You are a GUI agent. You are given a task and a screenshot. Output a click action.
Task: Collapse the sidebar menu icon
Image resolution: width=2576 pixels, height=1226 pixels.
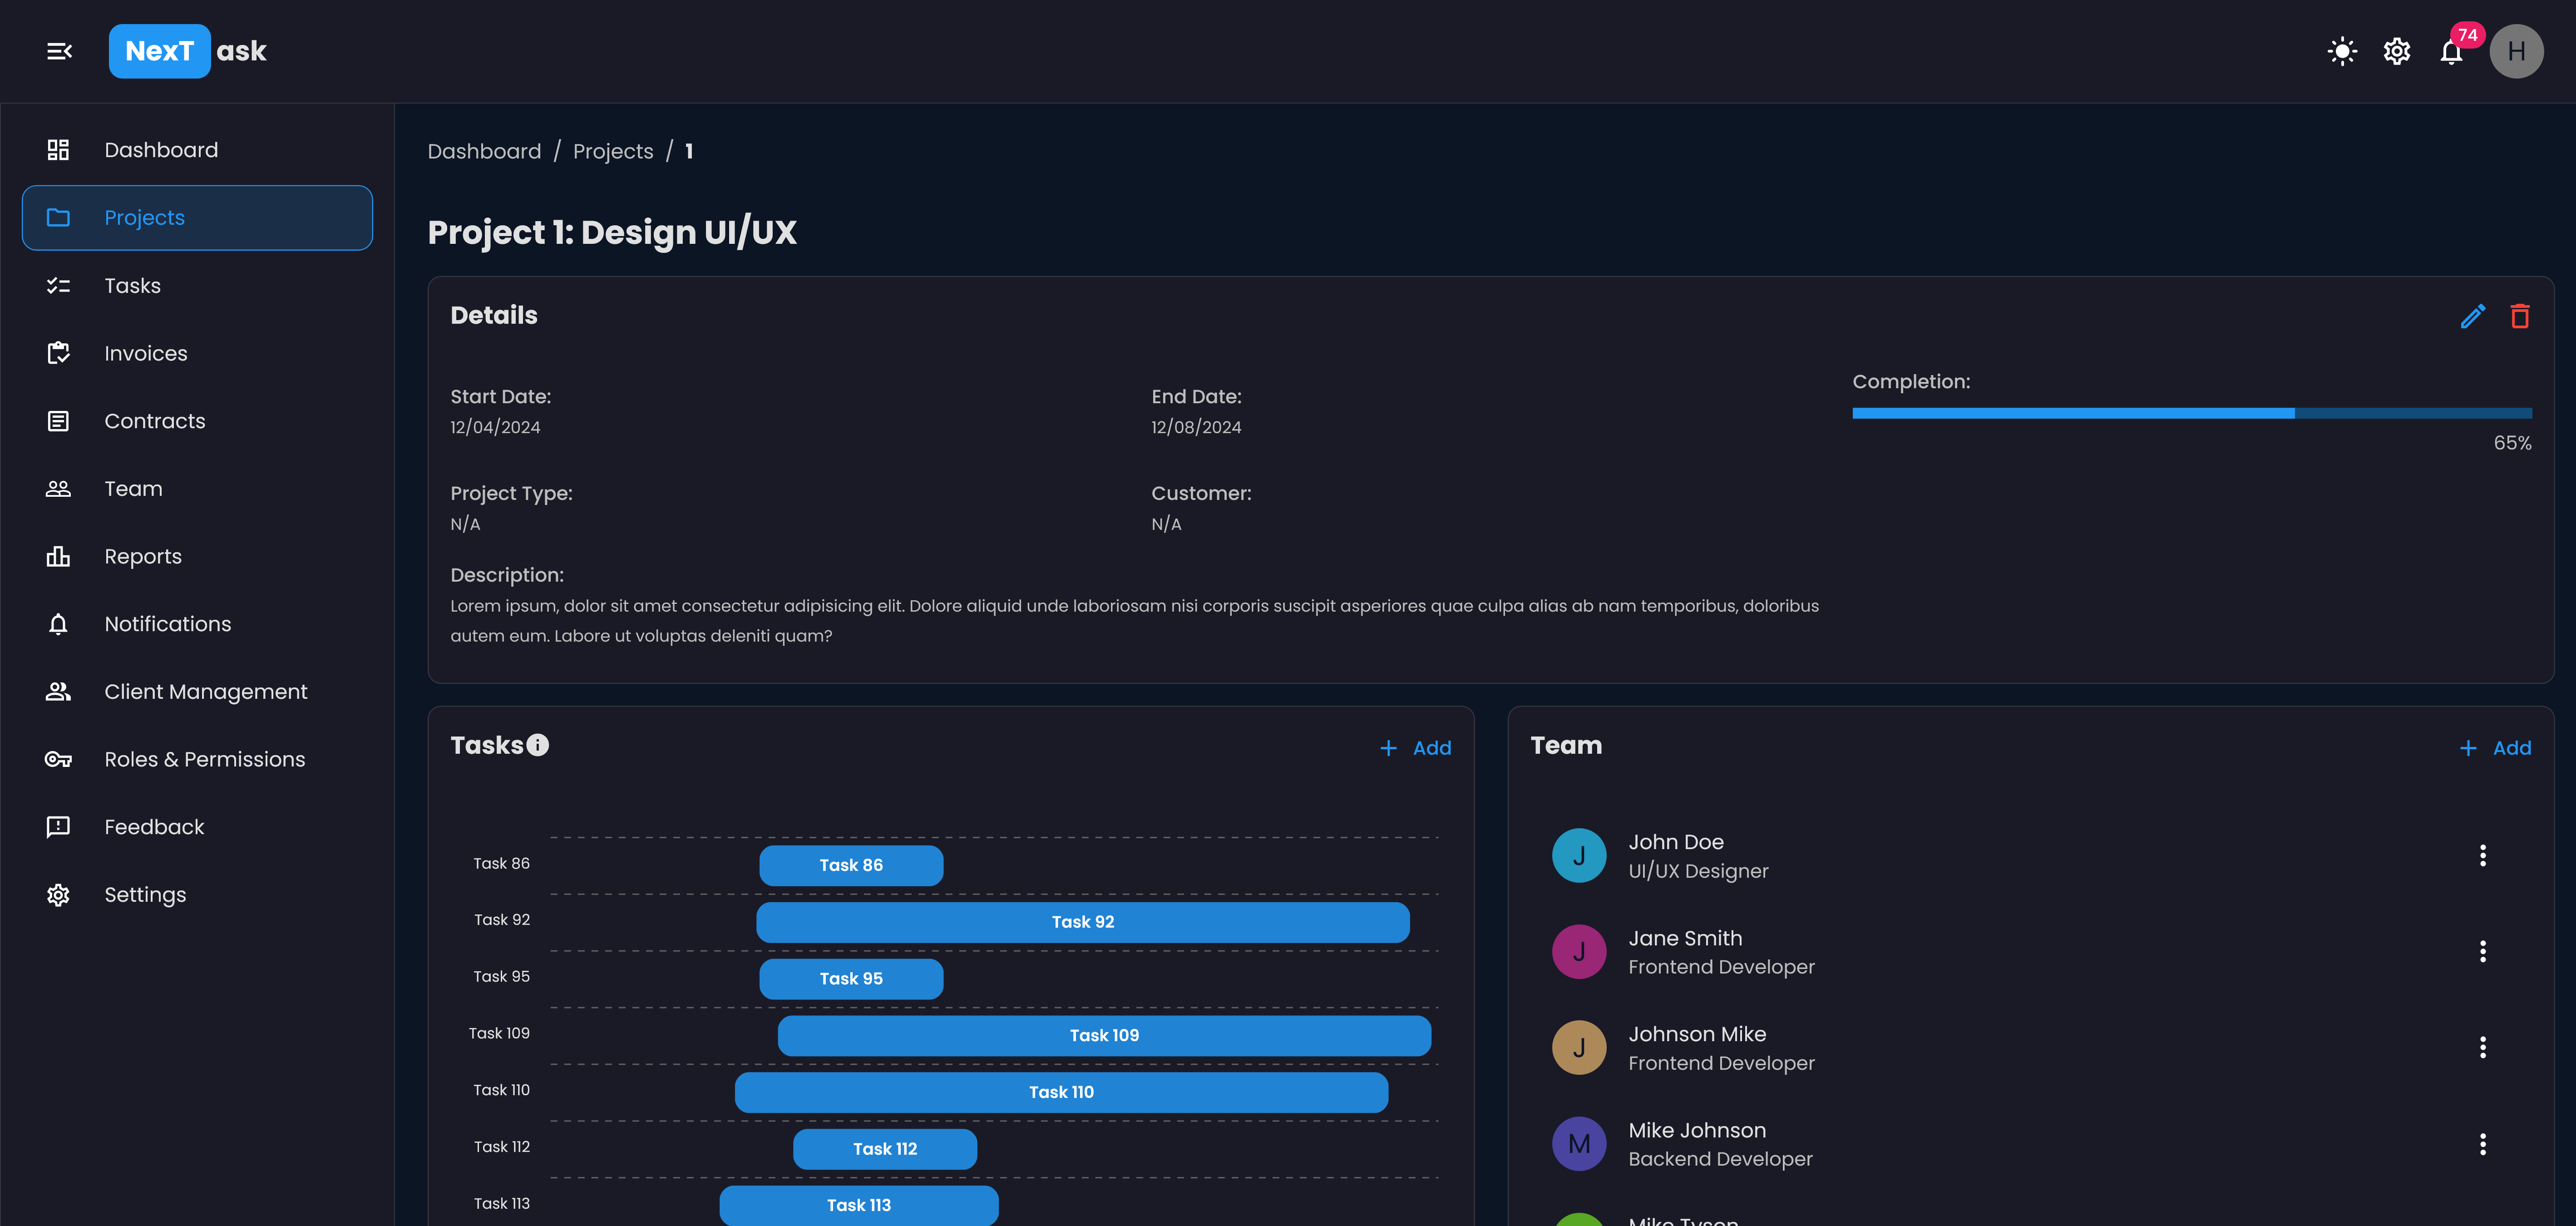coord(59,51)
